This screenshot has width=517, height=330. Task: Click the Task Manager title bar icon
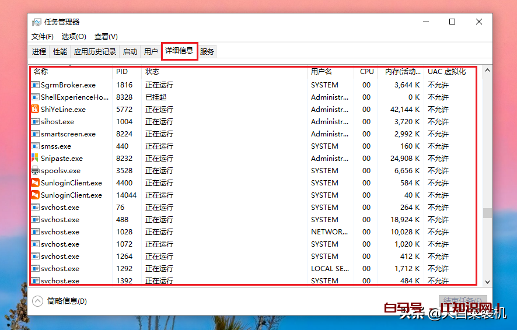37,22
